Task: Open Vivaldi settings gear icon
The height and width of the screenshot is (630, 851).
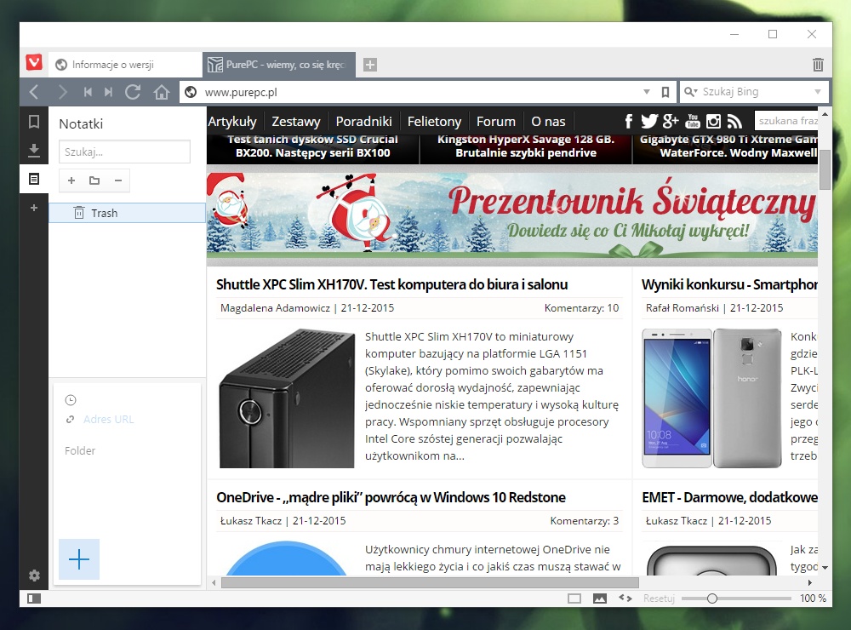Action: [34, 576]
